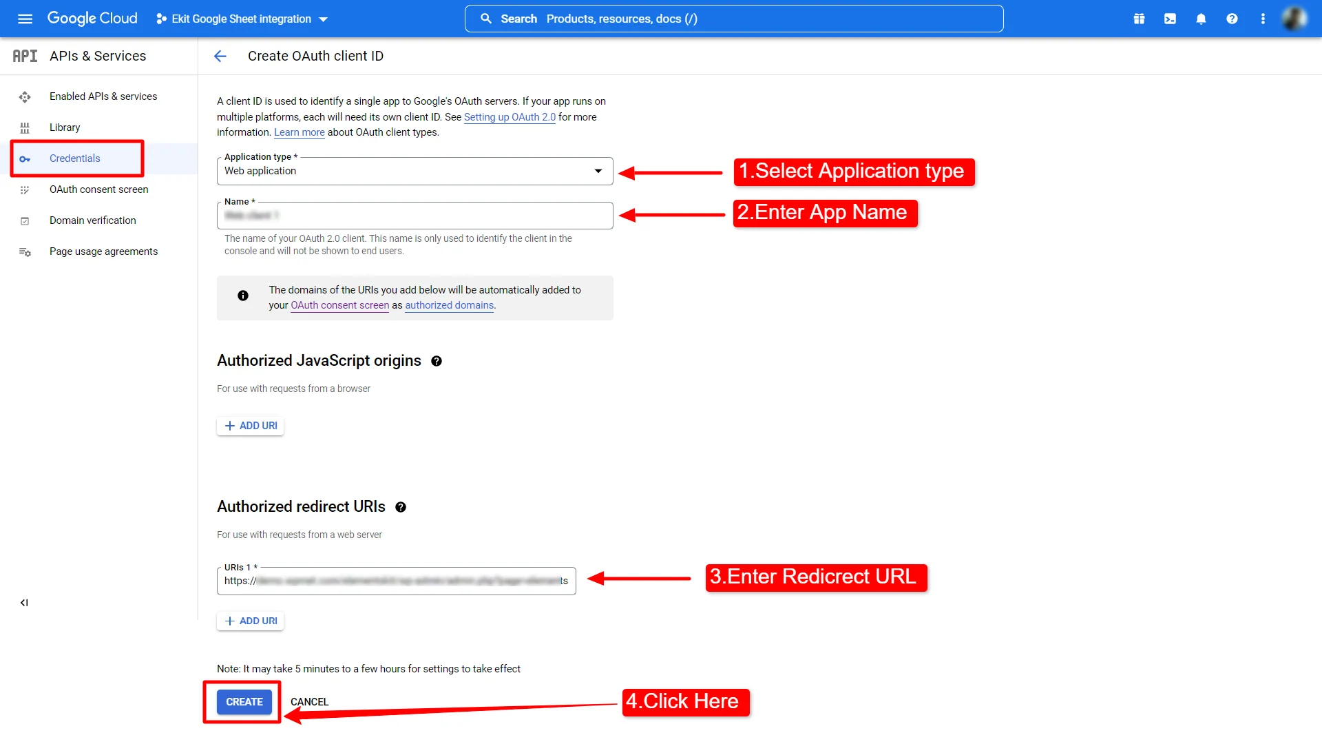Open the Setting up OAuth 2.0 link
Viewport: 1322px width, 733px height.
click(x=510, y=117)
